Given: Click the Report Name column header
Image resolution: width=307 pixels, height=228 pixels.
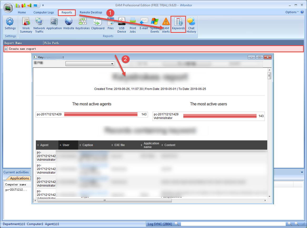Looking at the screenshot, I should pos(23,43).
